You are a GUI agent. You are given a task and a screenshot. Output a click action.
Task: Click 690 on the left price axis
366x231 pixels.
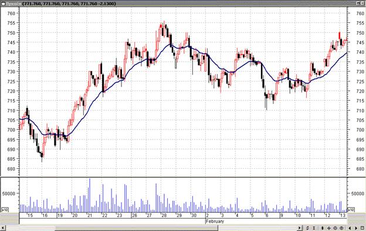tap(11, 150)
